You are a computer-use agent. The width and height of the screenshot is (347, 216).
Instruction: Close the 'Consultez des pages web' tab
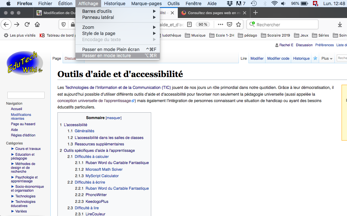(x=245, y=13)
